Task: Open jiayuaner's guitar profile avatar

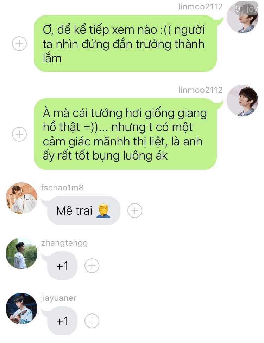Action: [x=21, y=309]
